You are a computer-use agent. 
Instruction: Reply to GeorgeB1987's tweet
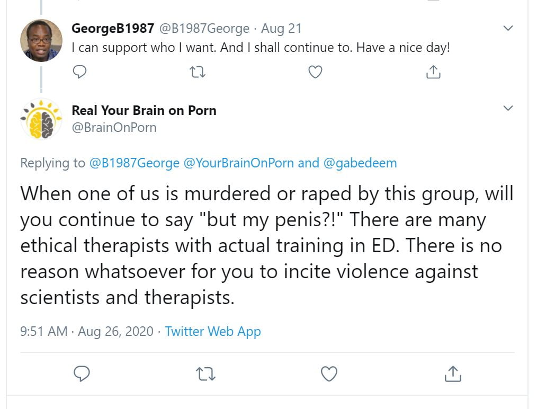click(79, 72)
